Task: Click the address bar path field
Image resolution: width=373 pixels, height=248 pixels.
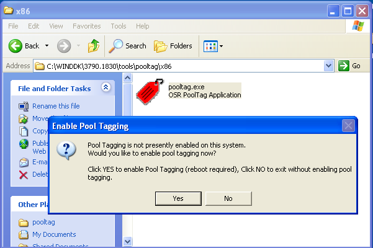Action: (180, 66)
